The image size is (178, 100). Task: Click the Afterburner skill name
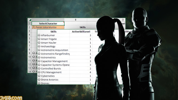pos(48,35)
